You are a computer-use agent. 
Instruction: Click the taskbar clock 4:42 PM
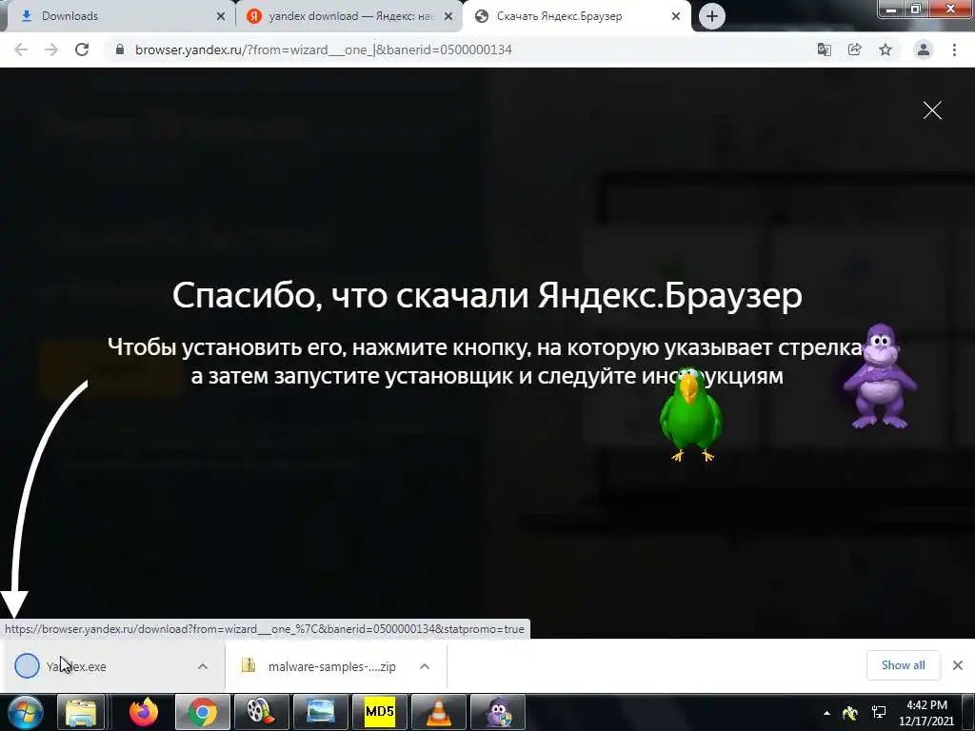point(926,713)
